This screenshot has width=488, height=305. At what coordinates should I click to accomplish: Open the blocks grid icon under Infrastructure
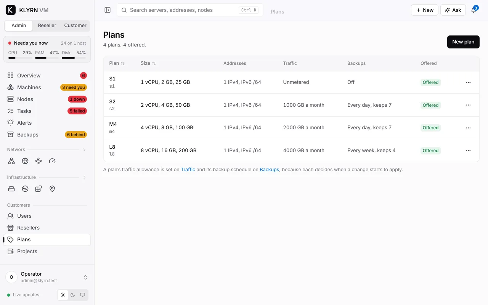[x=39, y=189]
